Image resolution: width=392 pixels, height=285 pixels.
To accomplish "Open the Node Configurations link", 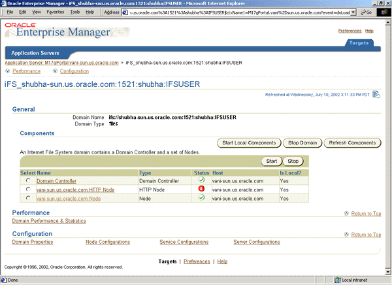I will point(108,242).
